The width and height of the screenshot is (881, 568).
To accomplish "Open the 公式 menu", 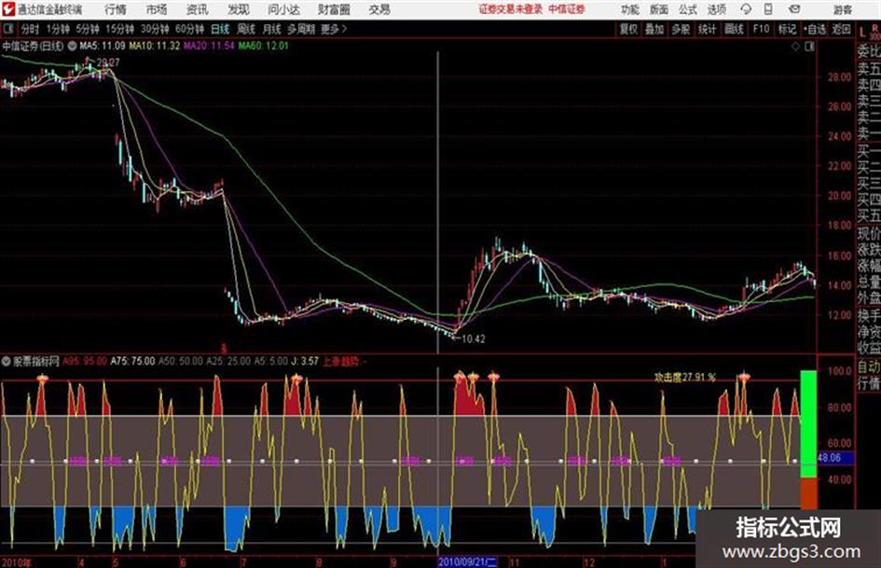I will tap(688, 9).
